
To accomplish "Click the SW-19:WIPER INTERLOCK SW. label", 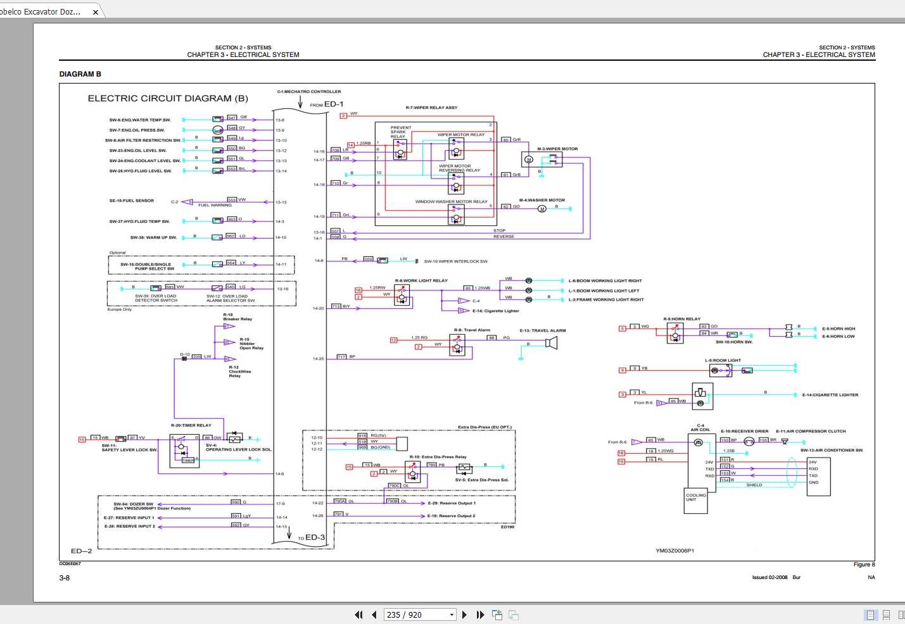I will [x=456, y=261].
